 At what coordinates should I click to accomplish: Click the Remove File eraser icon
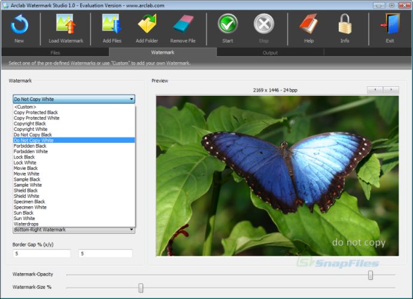(x=183, y=24)
